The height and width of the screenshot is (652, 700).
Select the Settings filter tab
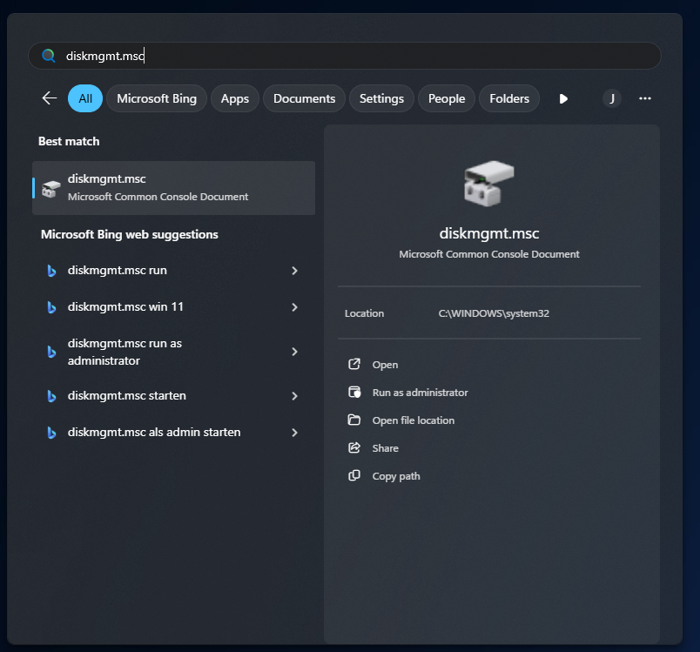pyautogui.click(x=381, y=98)
